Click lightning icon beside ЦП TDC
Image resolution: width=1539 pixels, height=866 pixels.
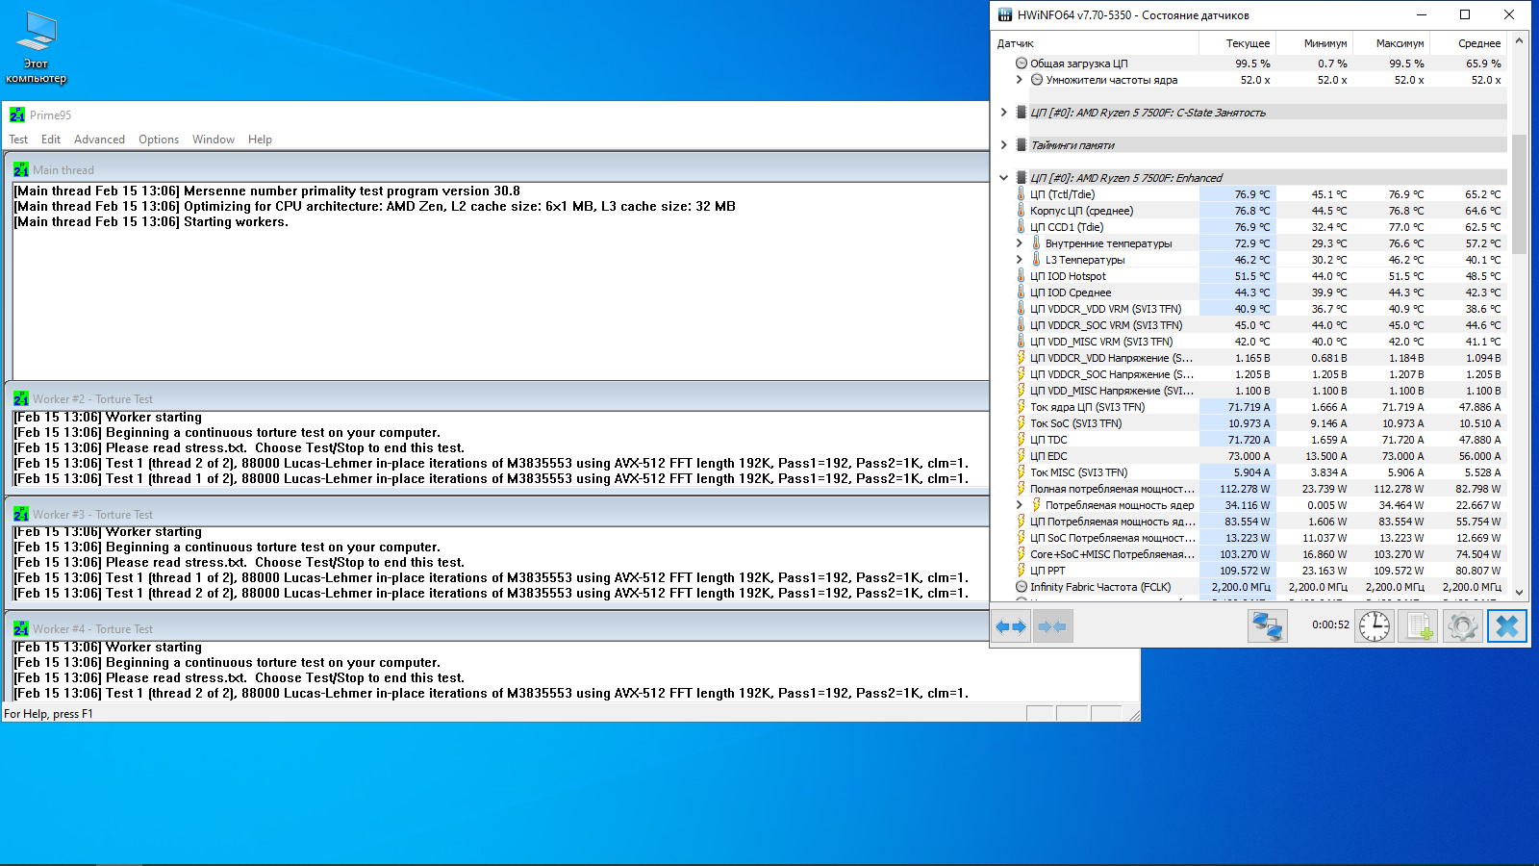click(x=1021, y=440)
